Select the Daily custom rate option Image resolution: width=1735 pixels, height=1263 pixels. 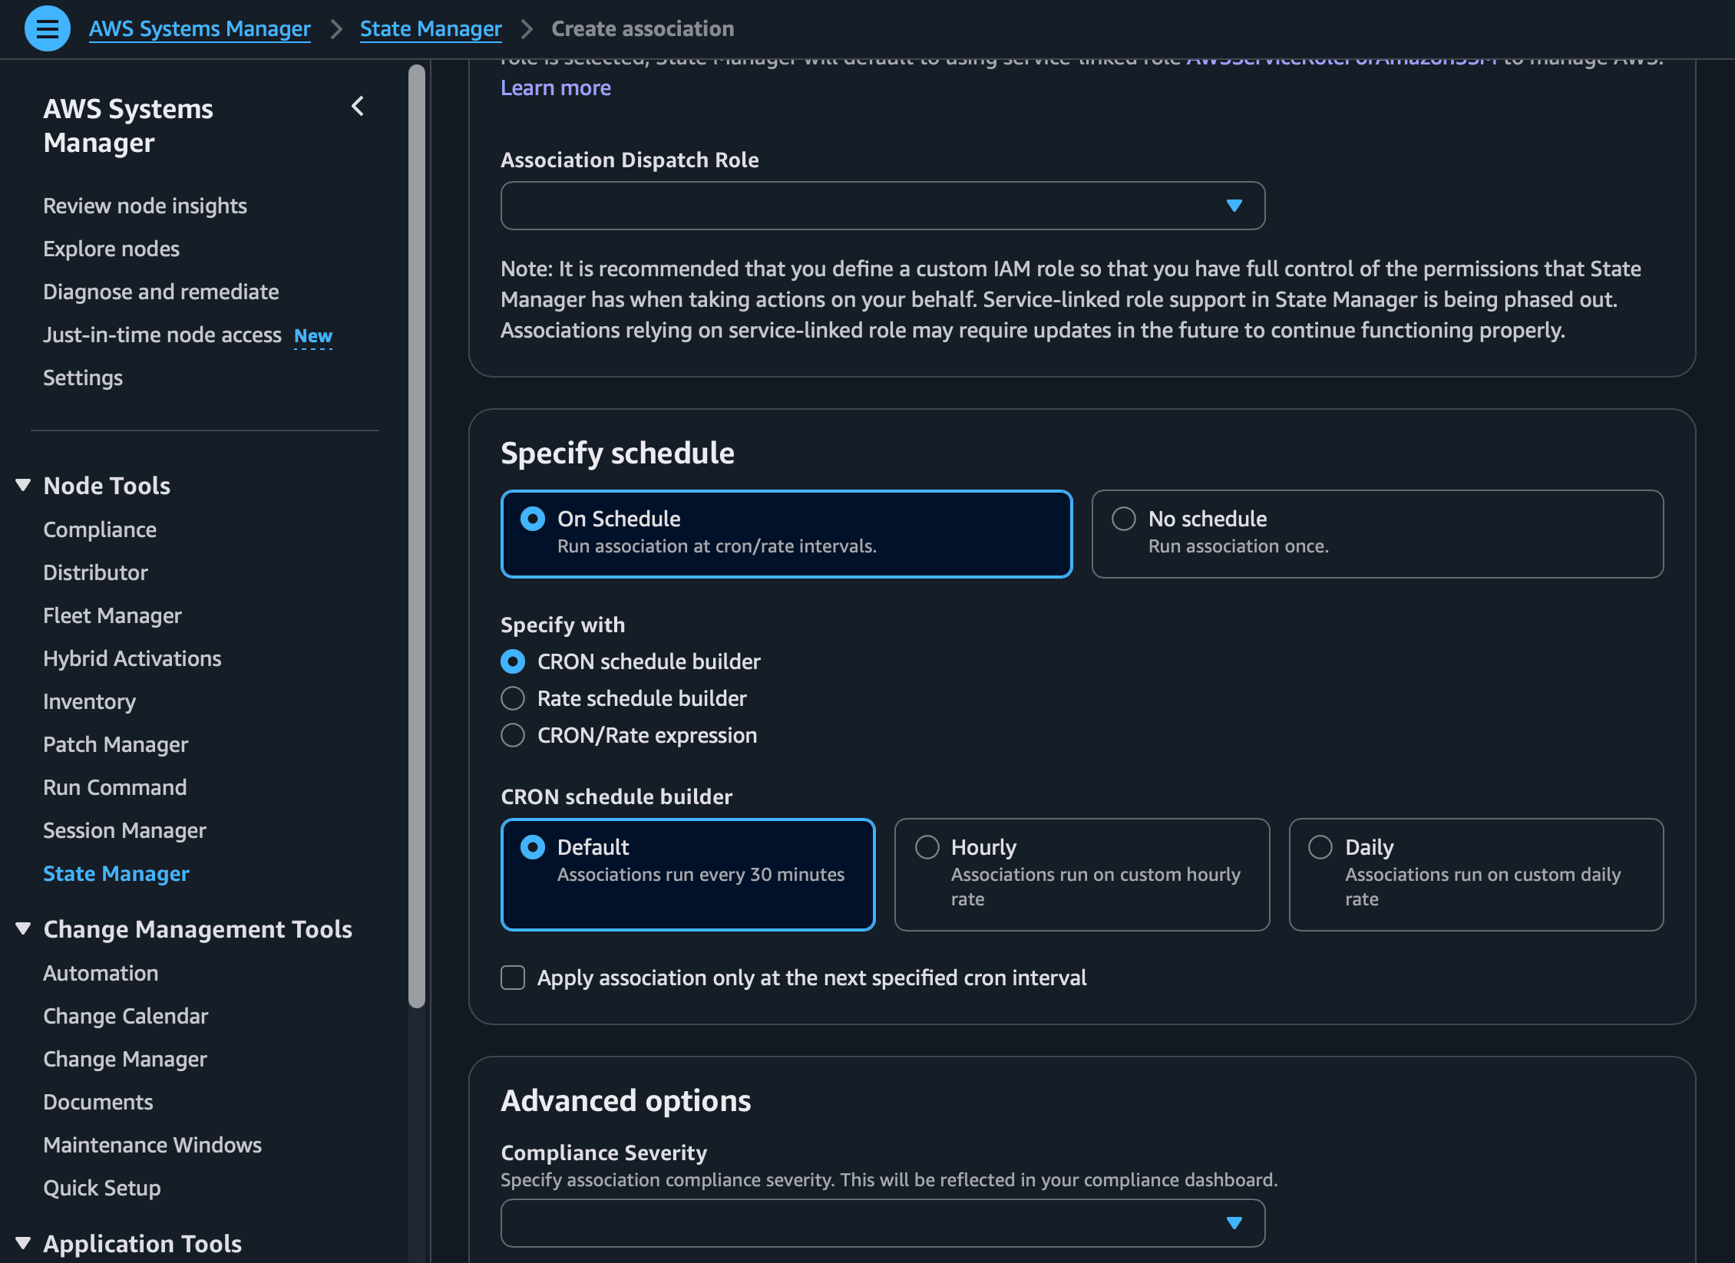(1476, 874)
